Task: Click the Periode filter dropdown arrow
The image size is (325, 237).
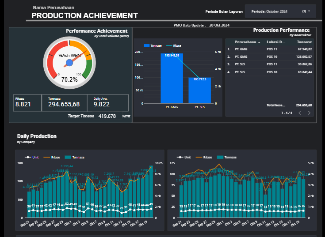Action: [309, 11]
